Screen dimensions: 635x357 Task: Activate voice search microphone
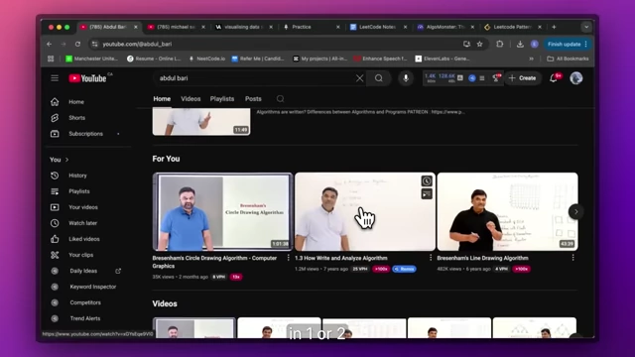[x=406, y=78]
